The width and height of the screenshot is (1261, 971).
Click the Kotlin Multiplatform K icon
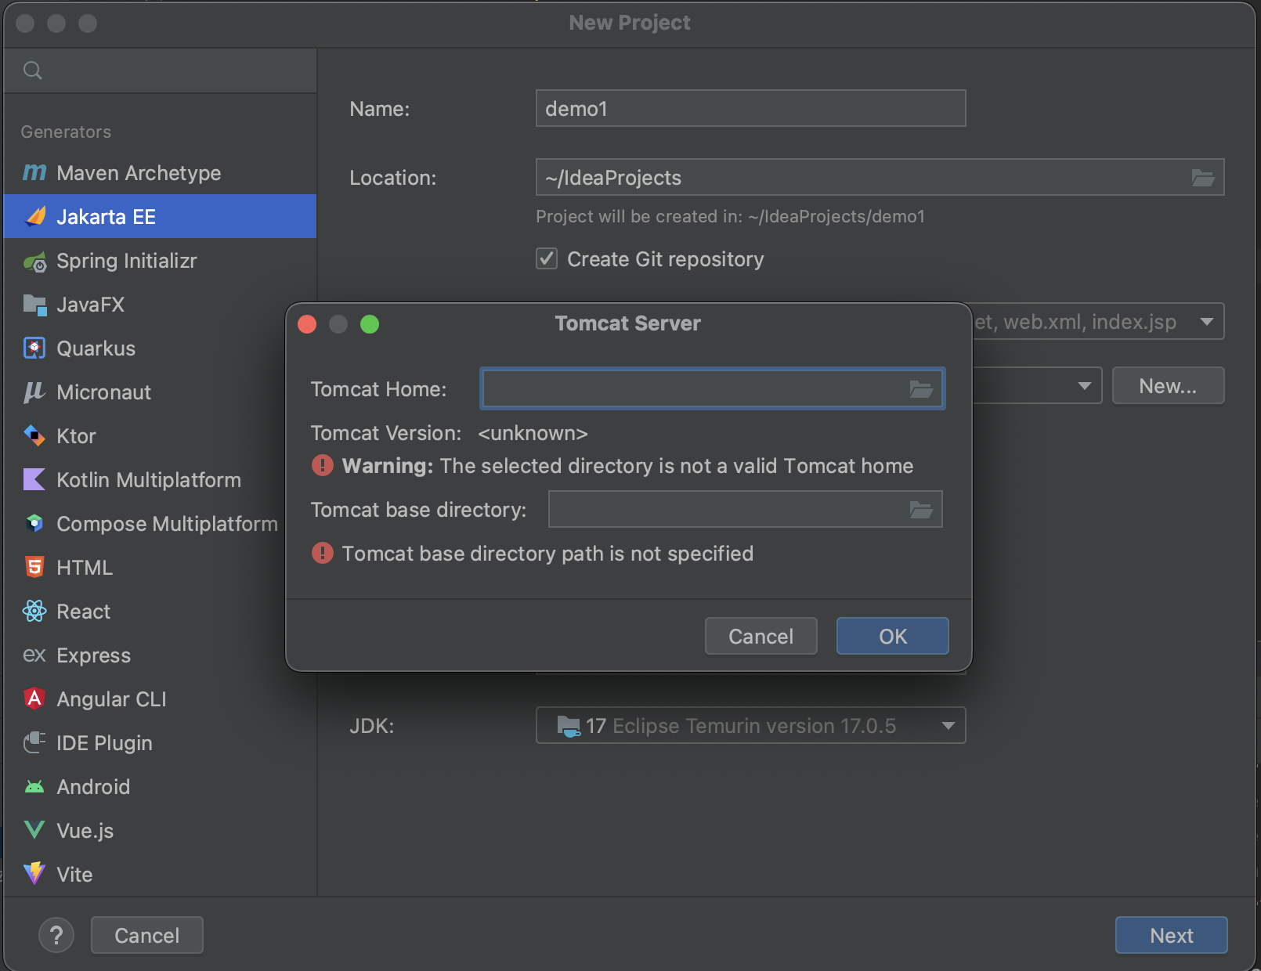(x=34, y=479)
